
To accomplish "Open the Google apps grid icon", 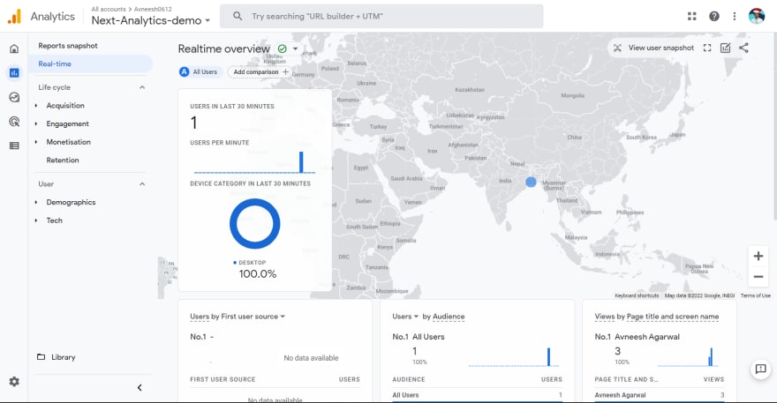I will pyautogui.click(x=691, y=17).
